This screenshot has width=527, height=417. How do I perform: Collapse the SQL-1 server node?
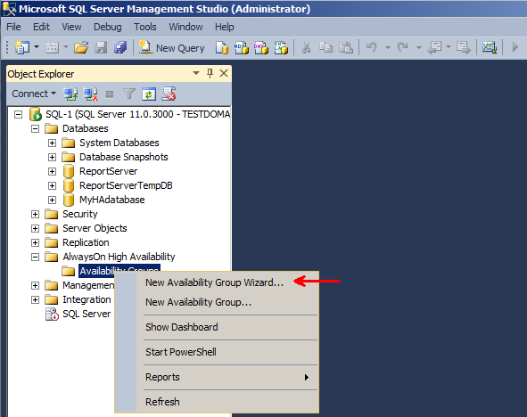[x=18, y=114]
